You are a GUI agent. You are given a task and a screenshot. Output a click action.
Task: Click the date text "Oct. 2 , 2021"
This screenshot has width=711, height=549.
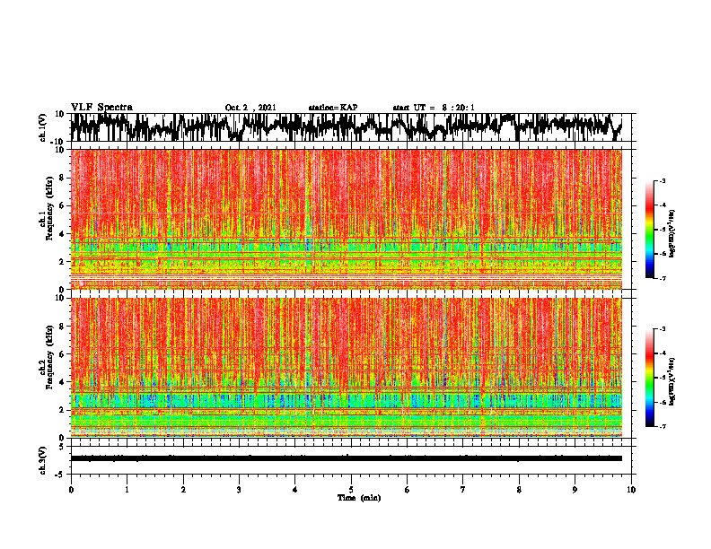(x=250, y=108)
